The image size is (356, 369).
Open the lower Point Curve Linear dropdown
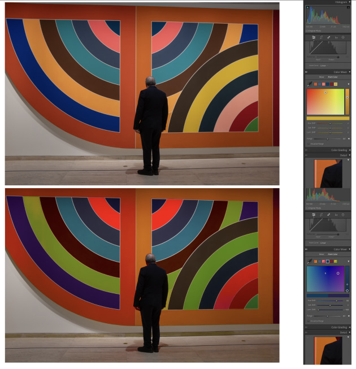click(x=324, y=243)
